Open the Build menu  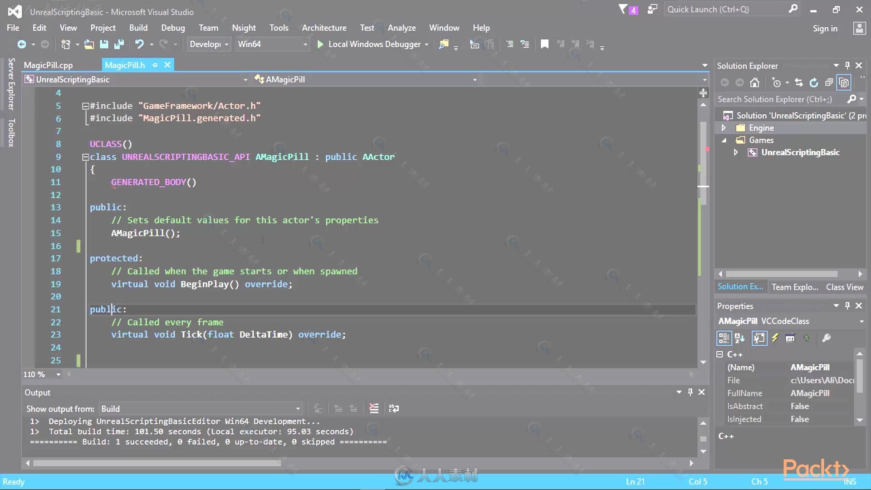coord(138,28)
